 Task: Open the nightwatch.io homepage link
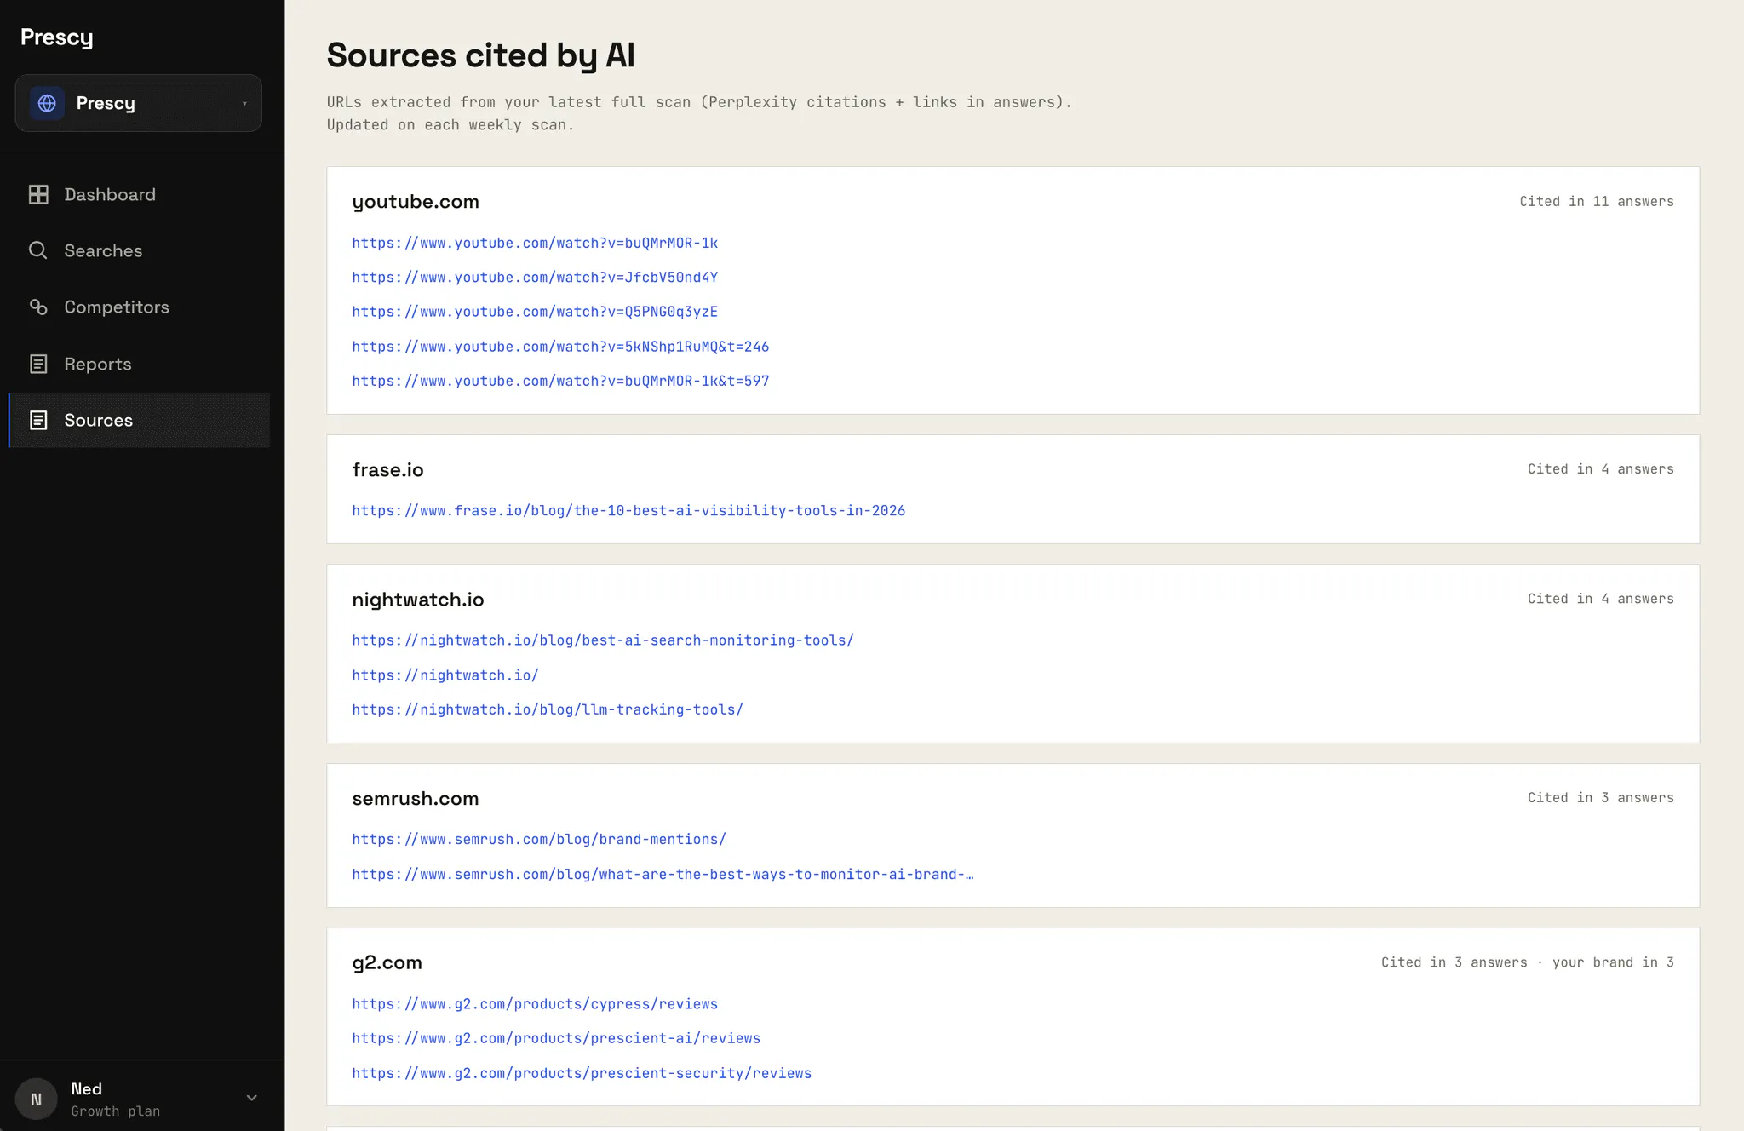(445, 675)
